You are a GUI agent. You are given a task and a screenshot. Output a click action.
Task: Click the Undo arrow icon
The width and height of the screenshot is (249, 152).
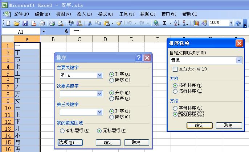(130, 23)
